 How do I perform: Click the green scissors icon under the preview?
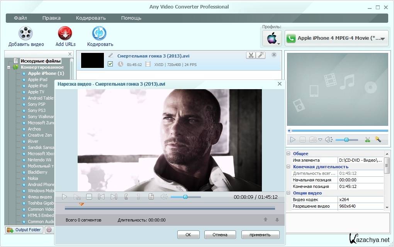point(367,140)
